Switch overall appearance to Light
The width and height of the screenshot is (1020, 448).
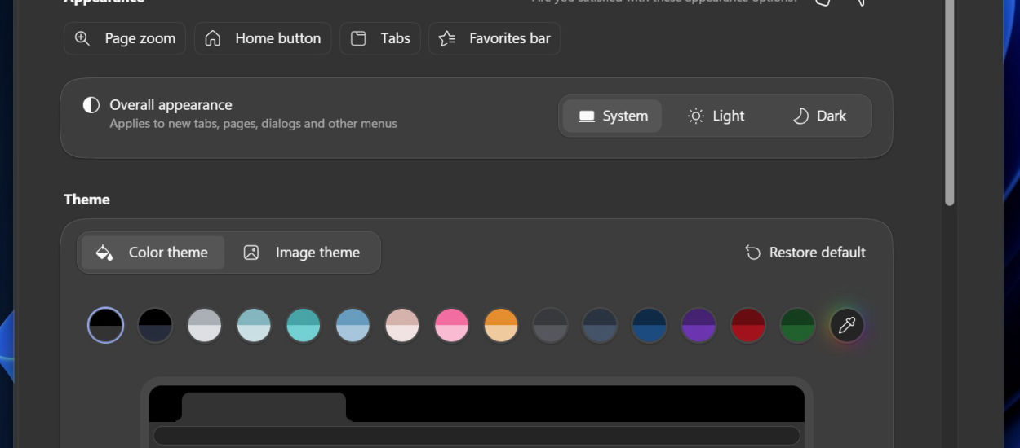[x=716, y=116]
